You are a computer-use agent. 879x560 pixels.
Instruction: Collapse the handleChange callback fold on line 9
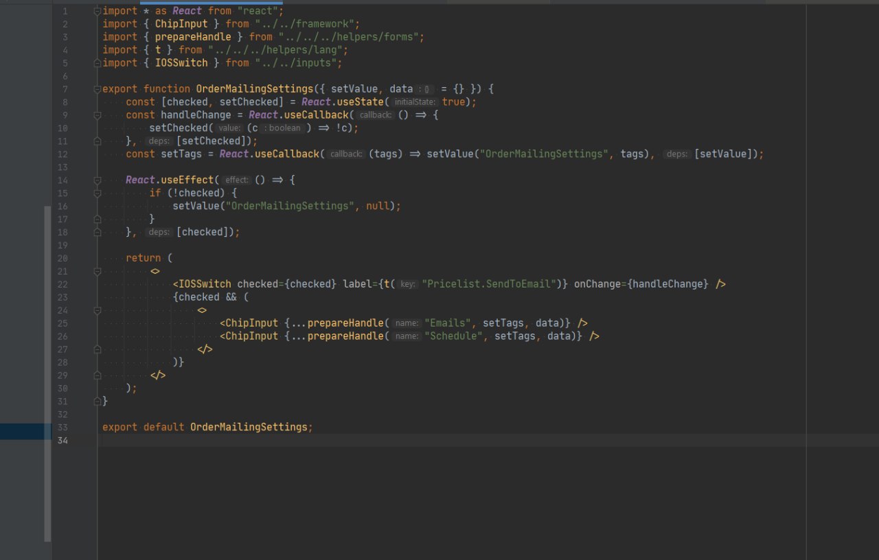[98, 115]
